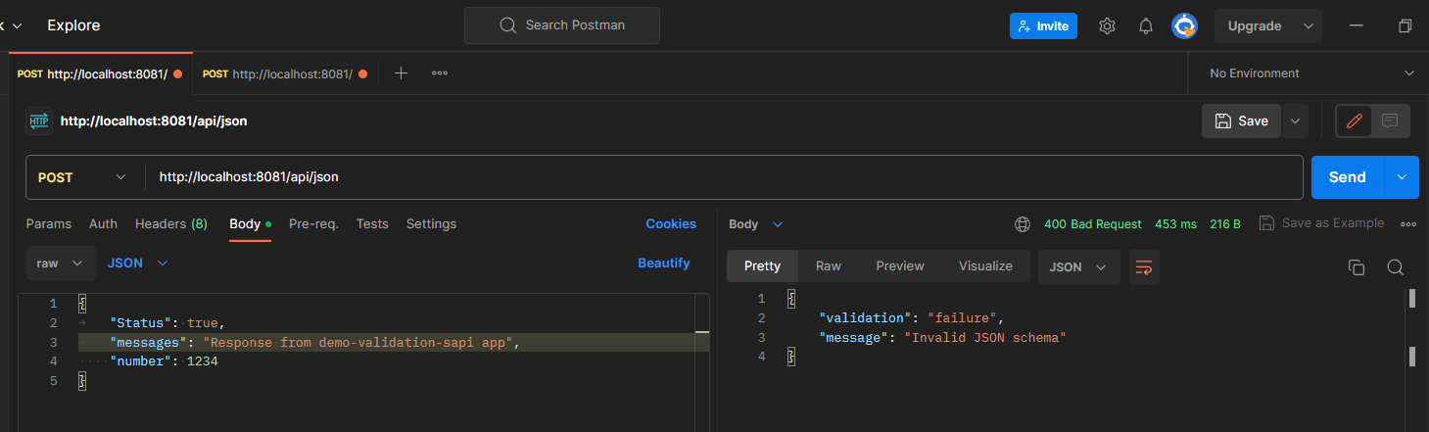Copy the response body to clipboard

[1357, 267]
